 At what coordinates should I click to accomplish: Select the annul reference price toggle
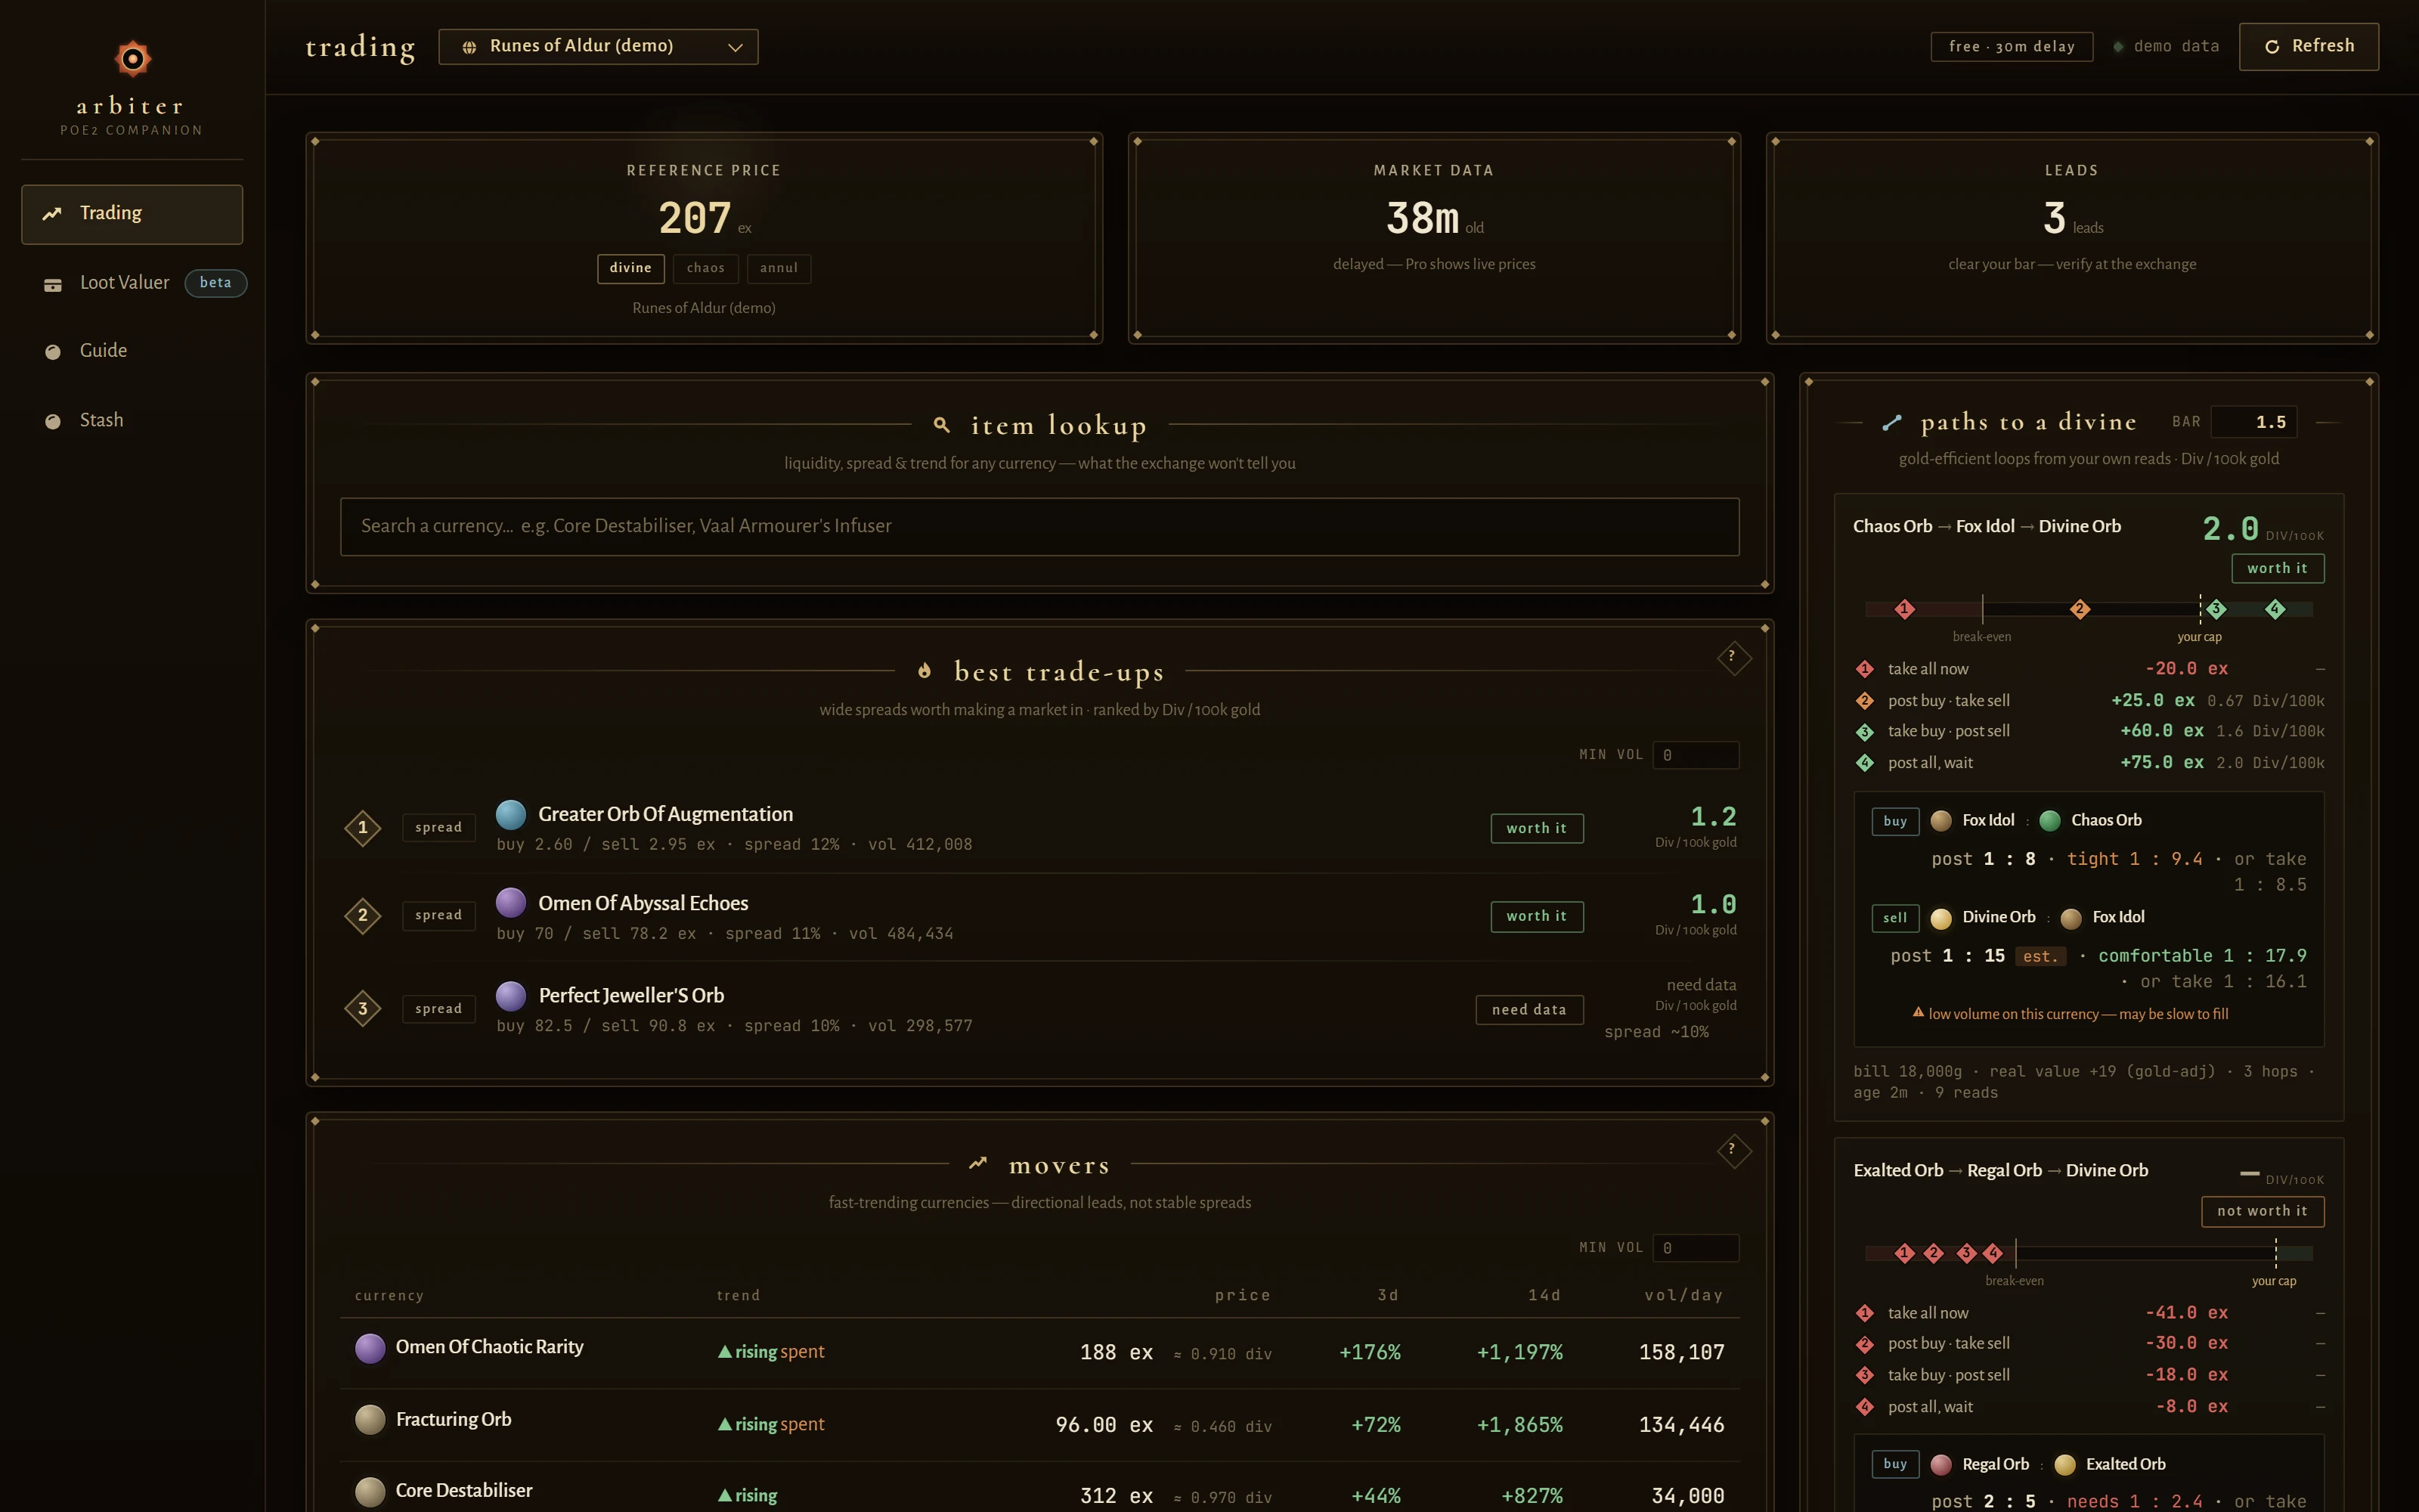tap(779, 268)
